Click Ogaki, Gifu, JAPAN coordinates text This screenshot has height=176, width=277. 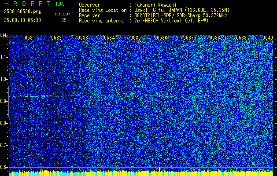182,10
